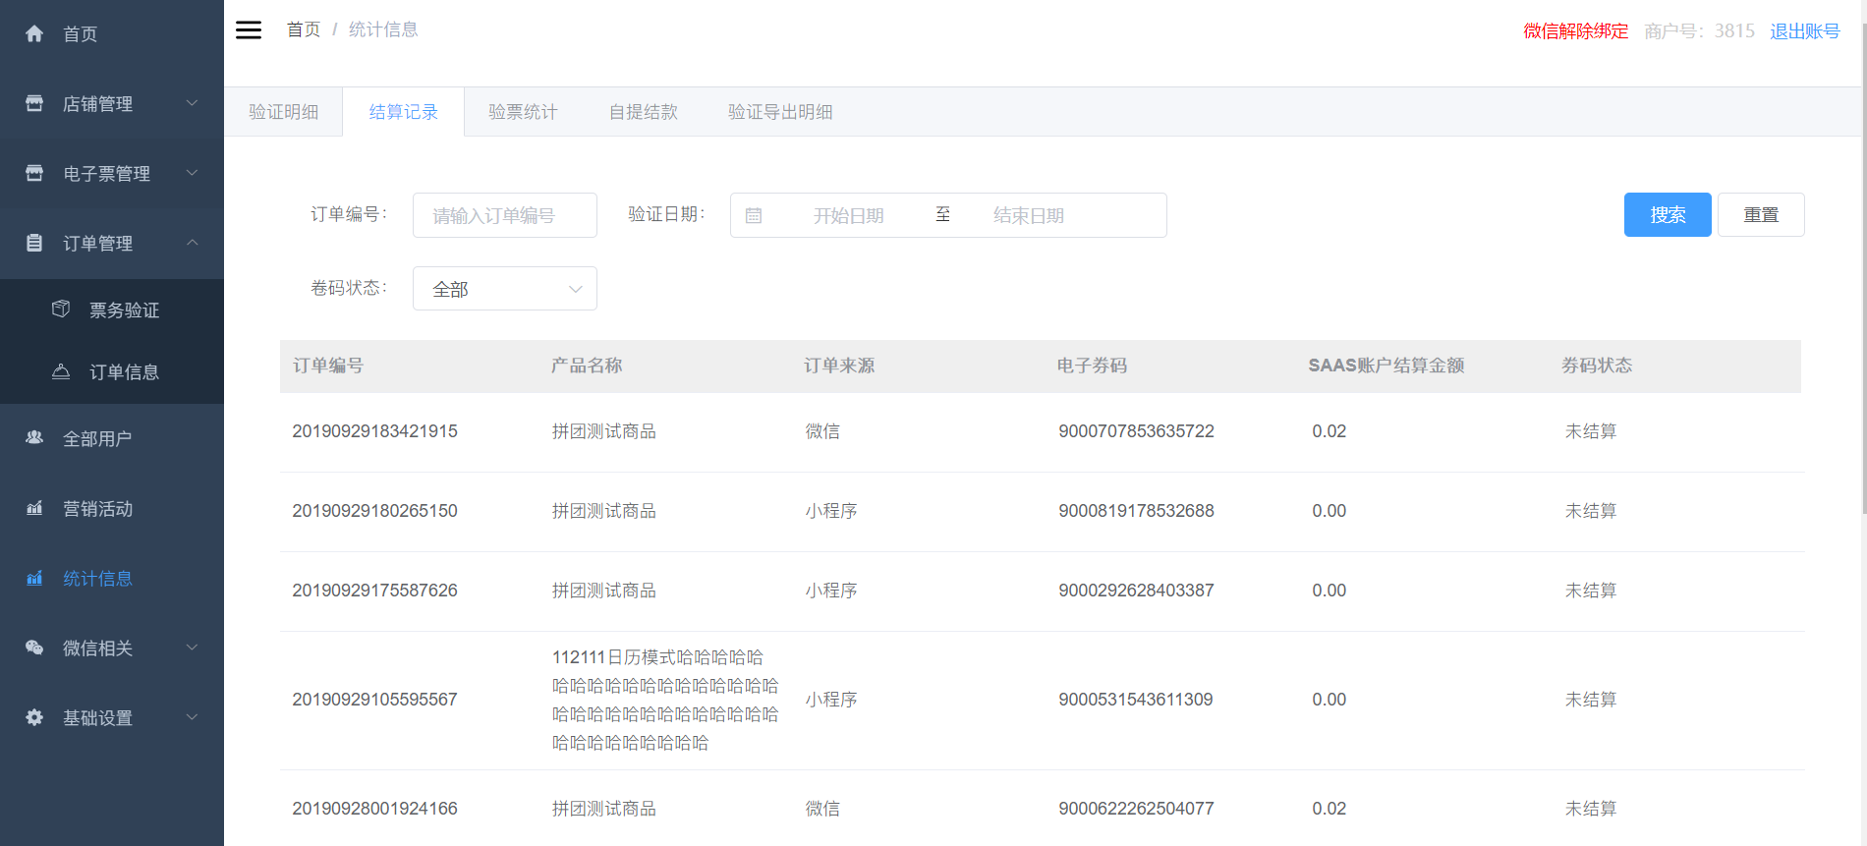Click the 基础设置 gear icon
Screen dimensions: 1867x846
pyautogui.click(x=34, y=717)
